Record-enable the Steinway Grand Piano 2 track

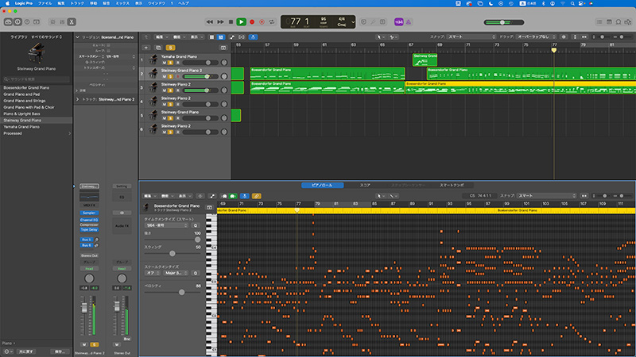coord(177,76)
